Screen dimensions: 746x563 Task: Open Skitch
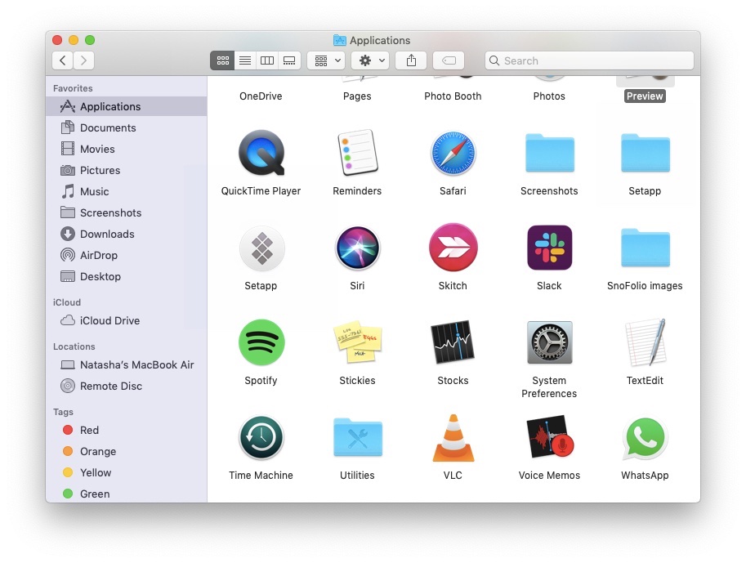pyautogui.click(x=453, y=248)
